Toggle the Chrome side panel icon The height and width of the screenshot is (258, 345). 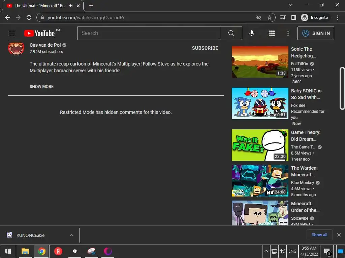click(293, 17)
